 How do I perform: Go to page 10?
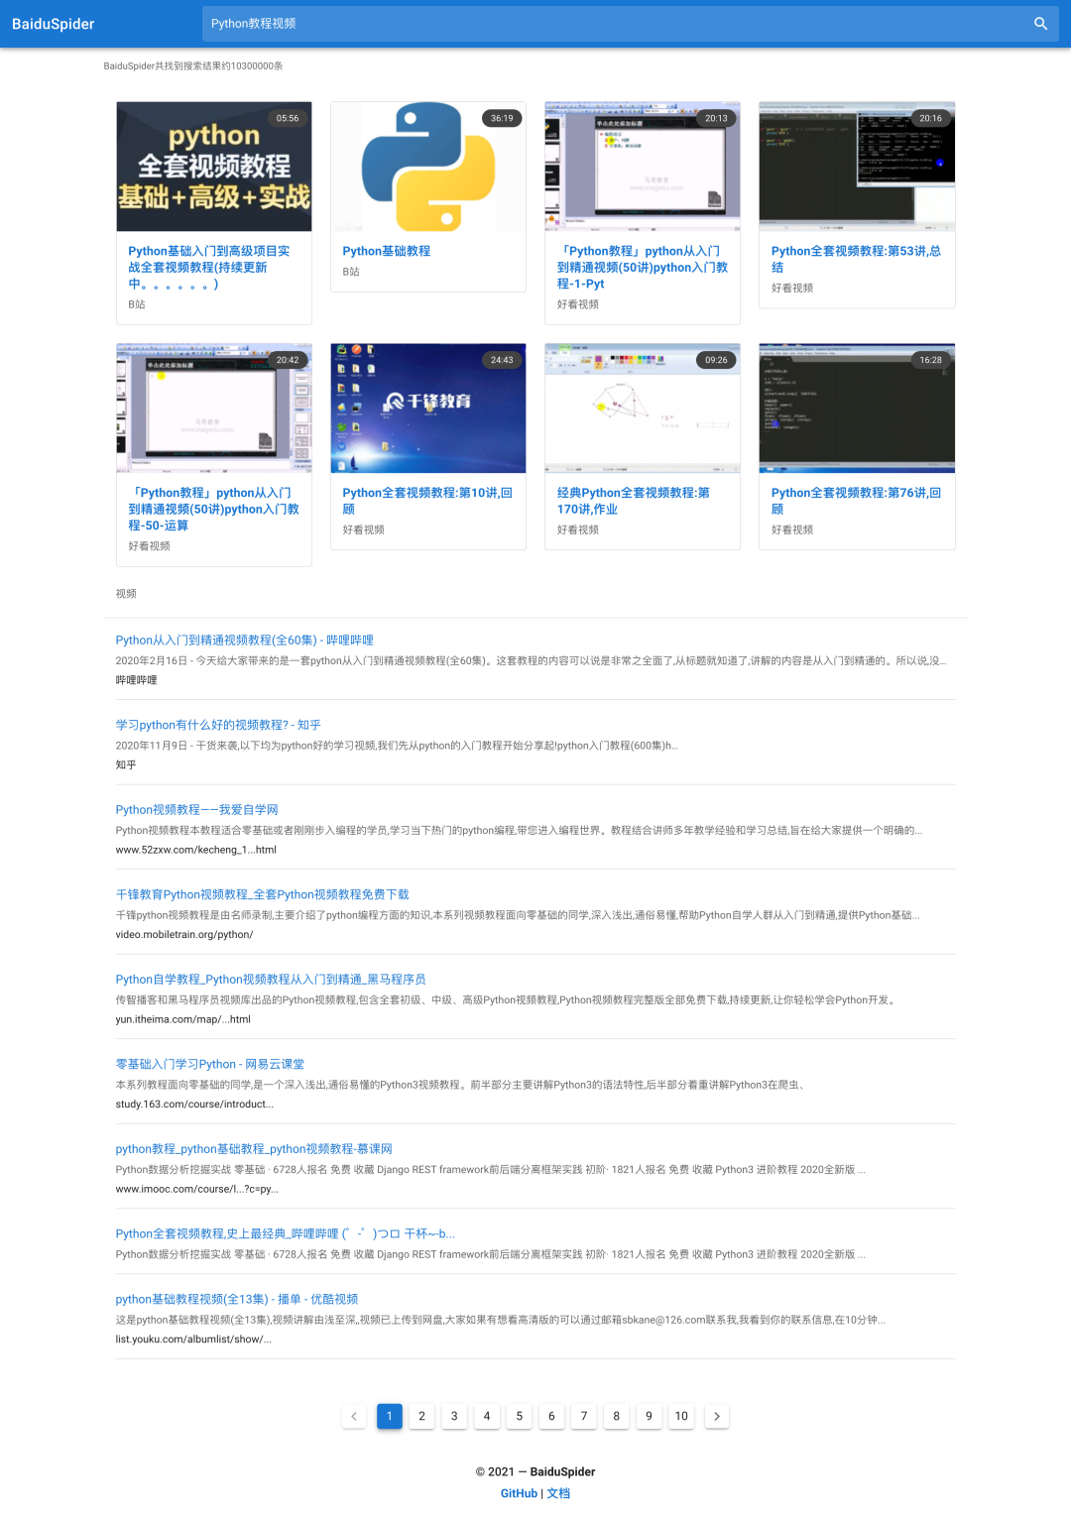click(681, 1416)
